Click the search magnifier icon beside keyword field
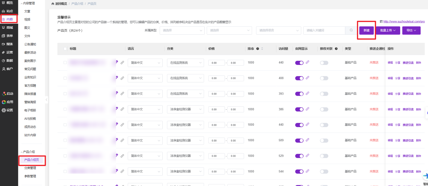Viewport: 428px width, 186px height. pyautogui.click(x=351, y=31)
